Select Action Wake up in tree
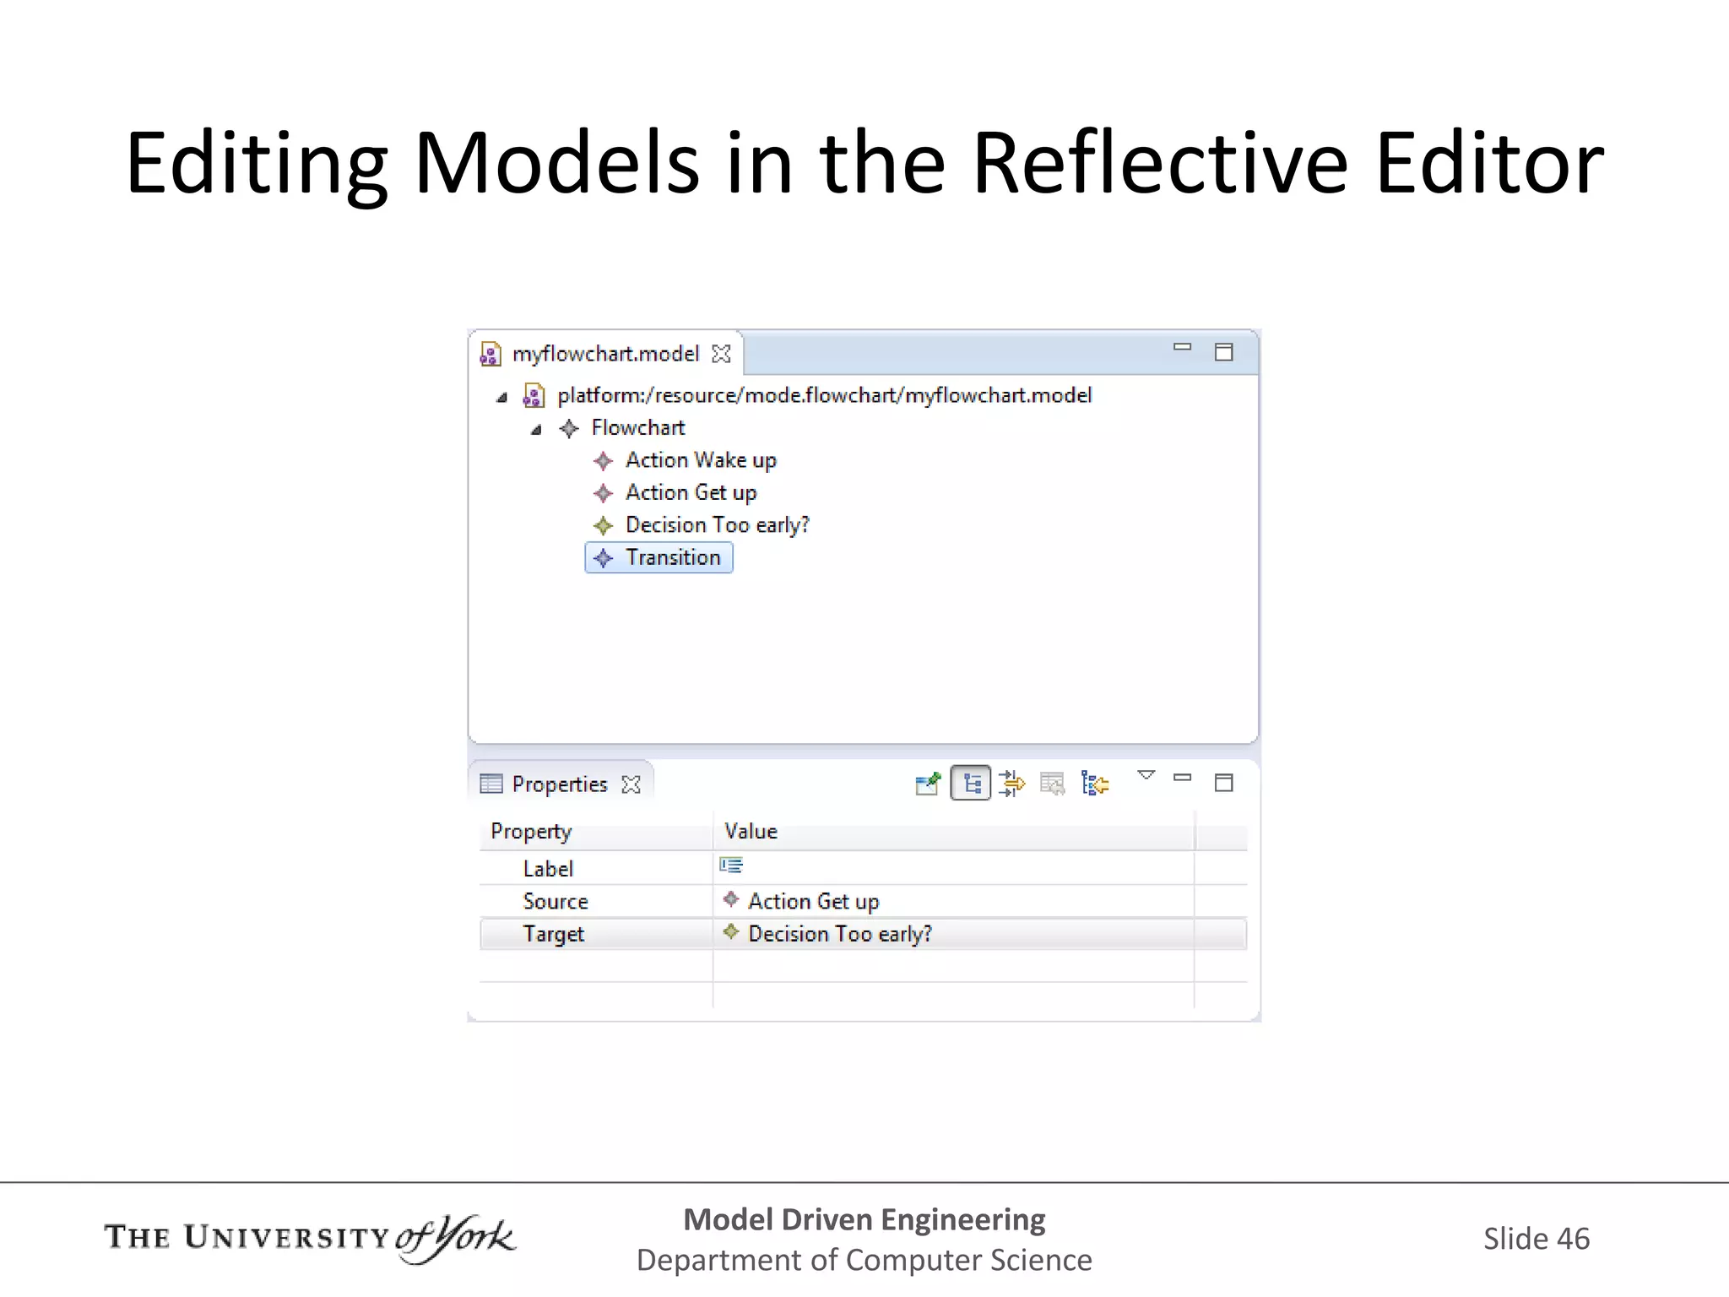Screen dimensions: 1729x1297 click(701, 460)
